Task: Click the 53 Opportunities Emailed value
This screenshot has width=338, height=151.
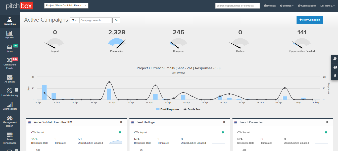Action: pyautogui.click(x=80, y=139)
